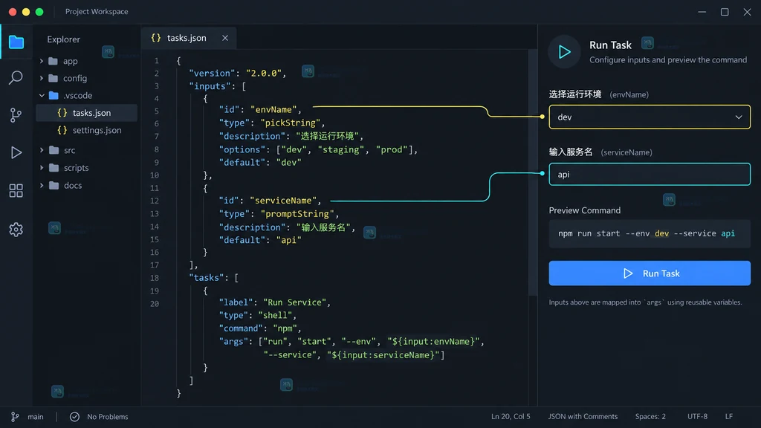Screen dimensions: 761x428
Task: Click the round play icon beside Run Task heading
Action: click(565, 52)
